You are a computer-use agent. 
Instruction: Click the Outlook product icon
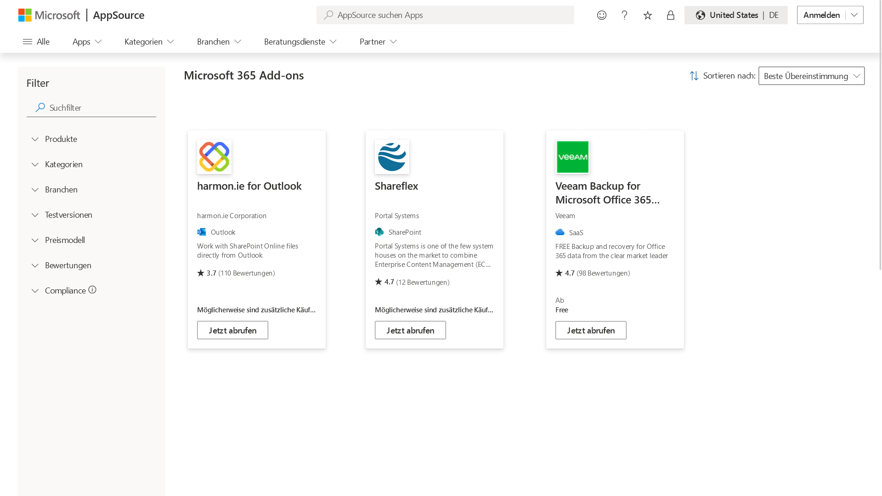coord(202,232)
